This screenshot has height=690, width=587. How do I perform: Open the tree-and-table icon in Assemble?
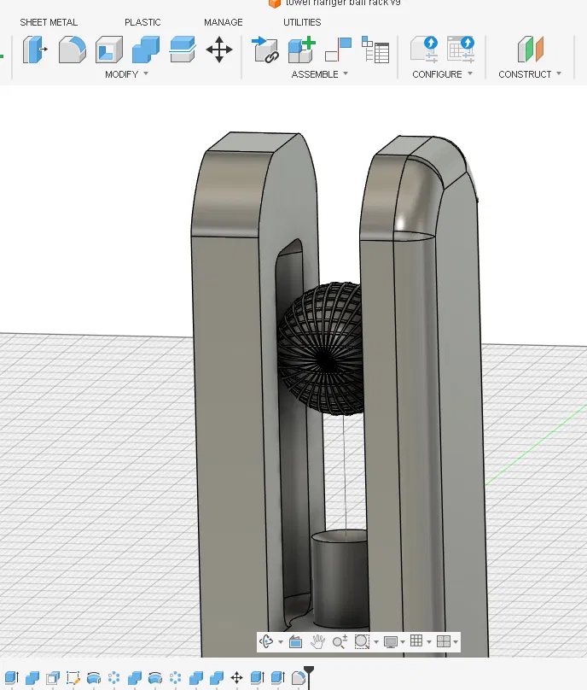(x=375, y=50)
